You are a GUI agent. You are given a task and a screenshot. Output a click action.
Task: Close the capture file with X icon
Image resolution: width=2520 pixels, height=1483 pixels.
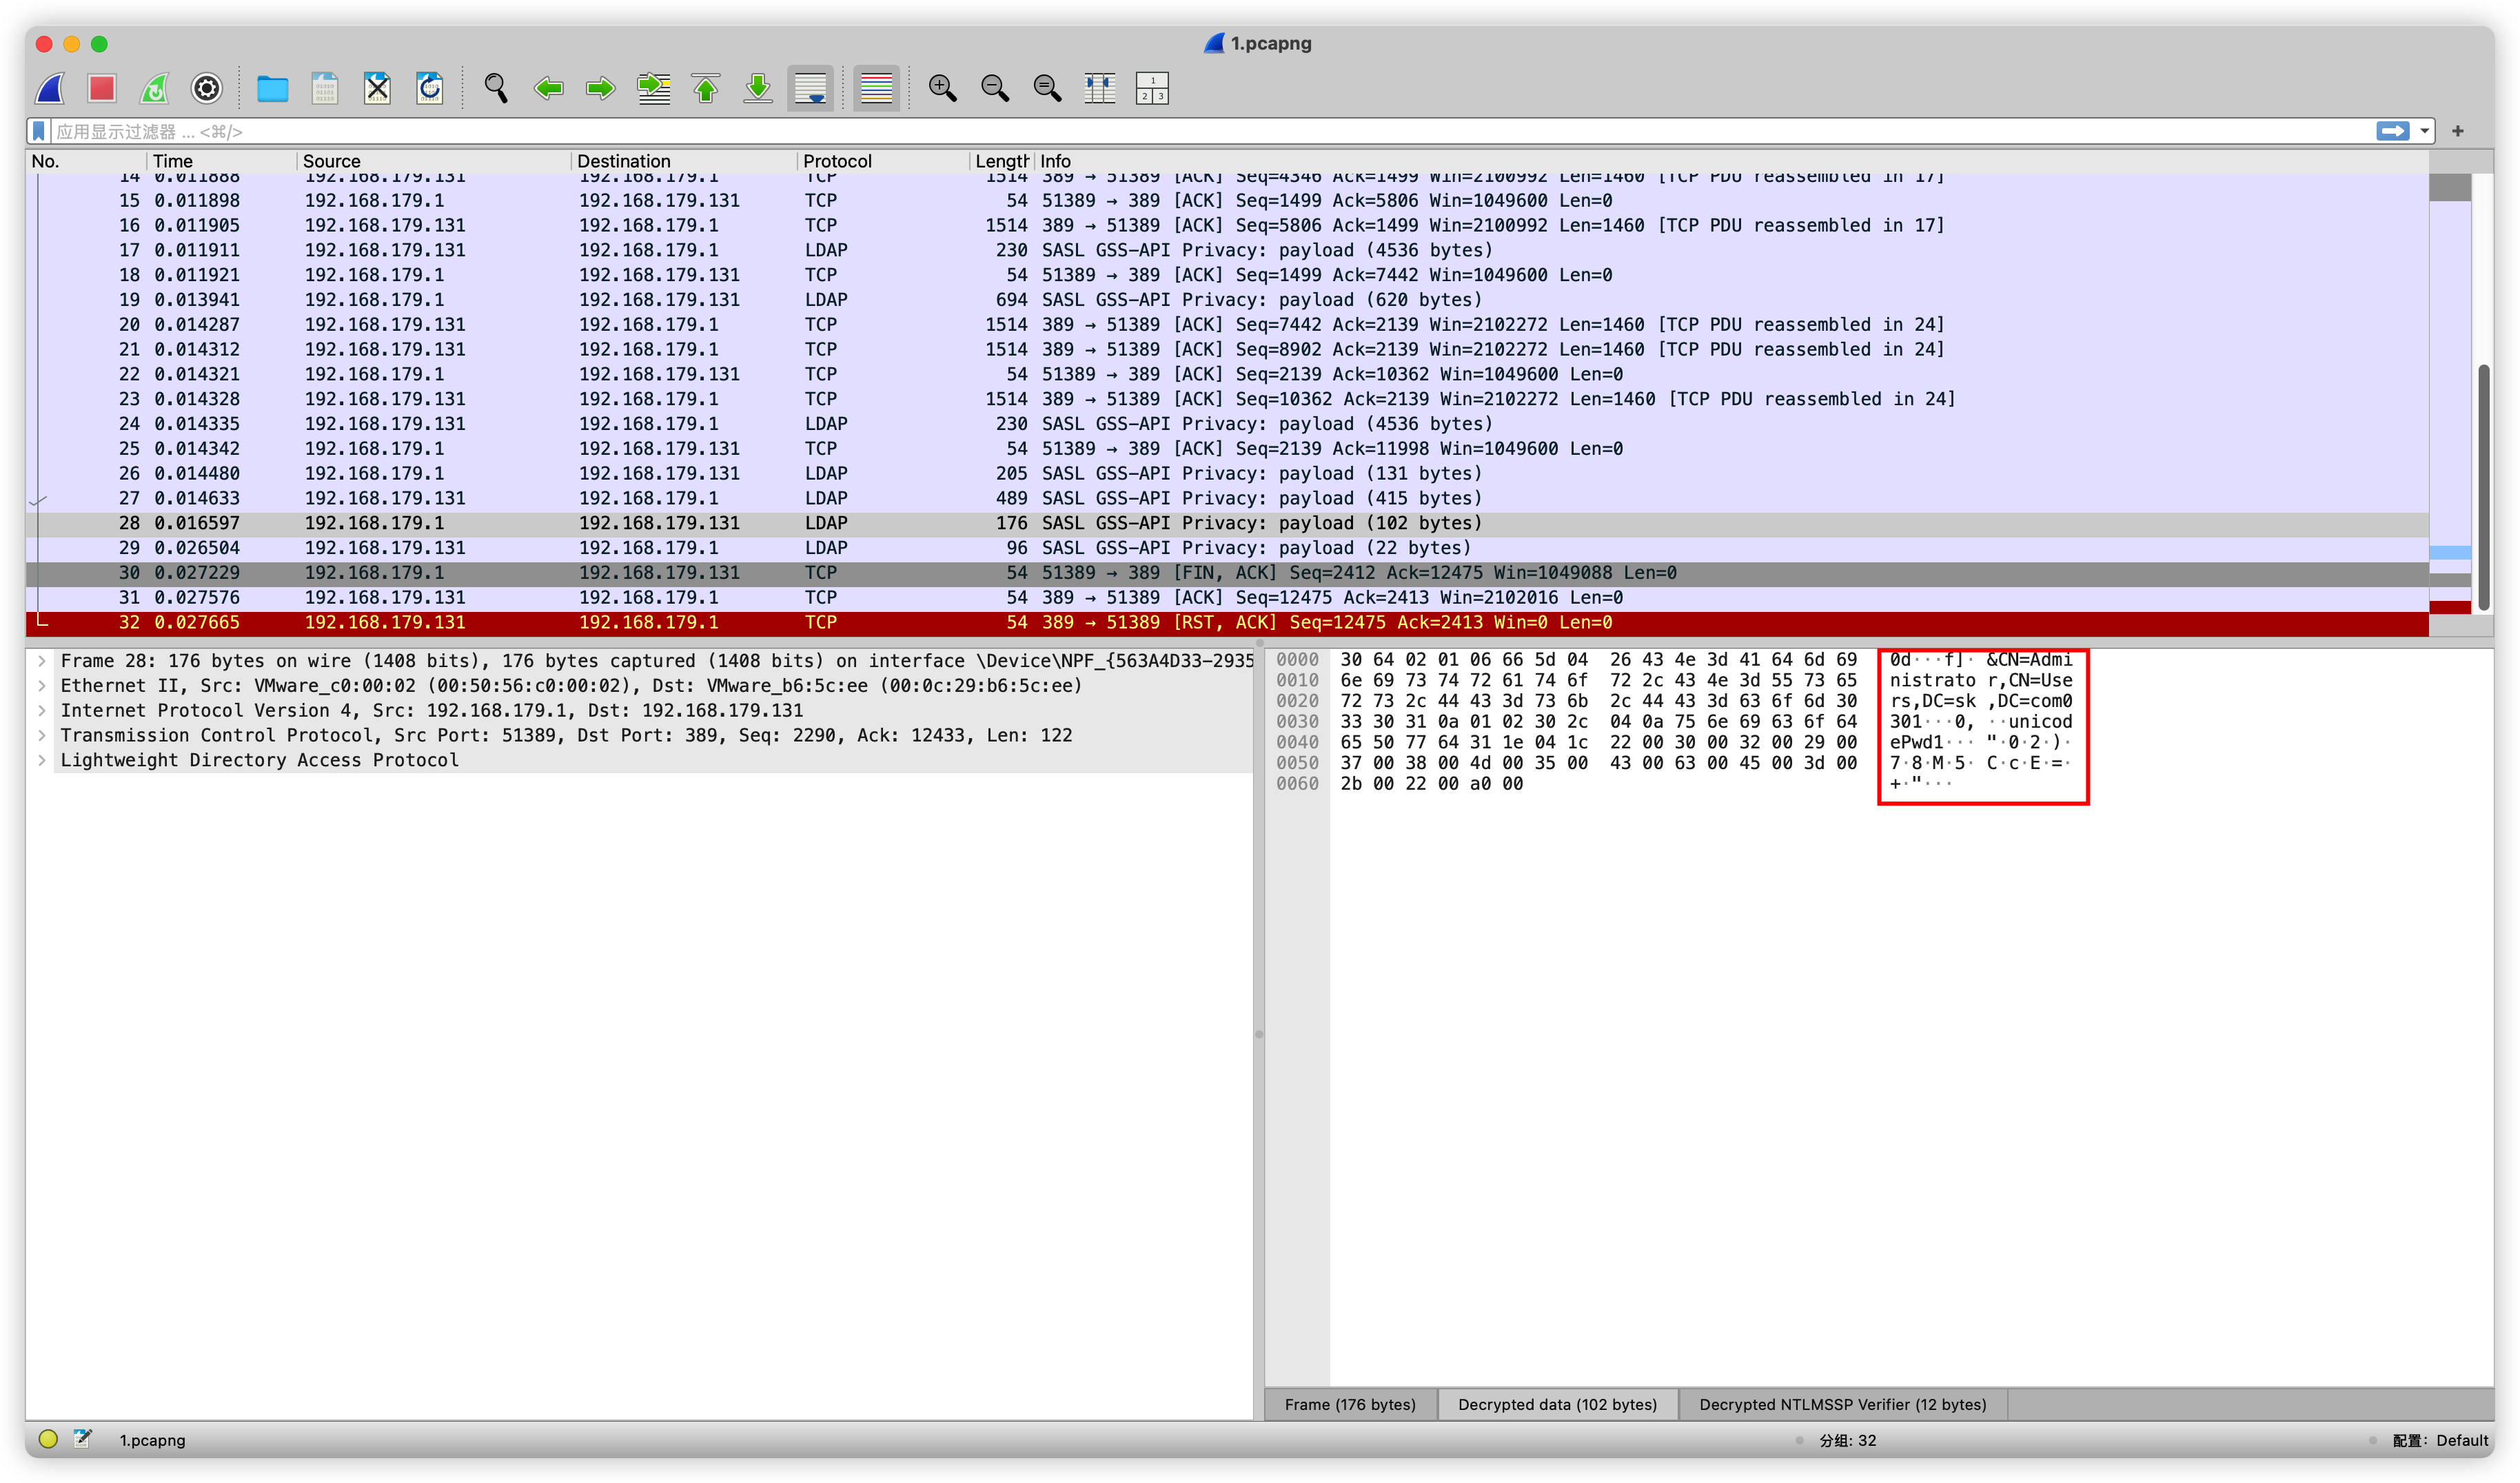(x=377, y=89)
